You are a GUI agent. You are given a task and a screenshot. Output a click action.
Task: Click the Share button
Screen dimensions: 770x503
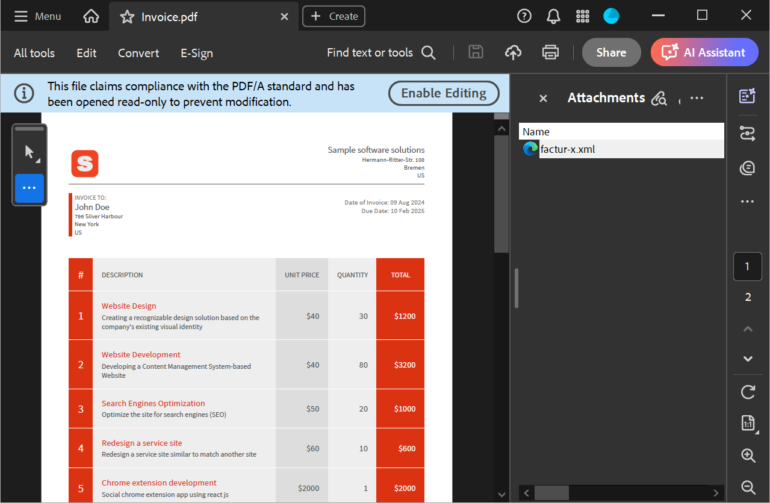pos(611,53)
